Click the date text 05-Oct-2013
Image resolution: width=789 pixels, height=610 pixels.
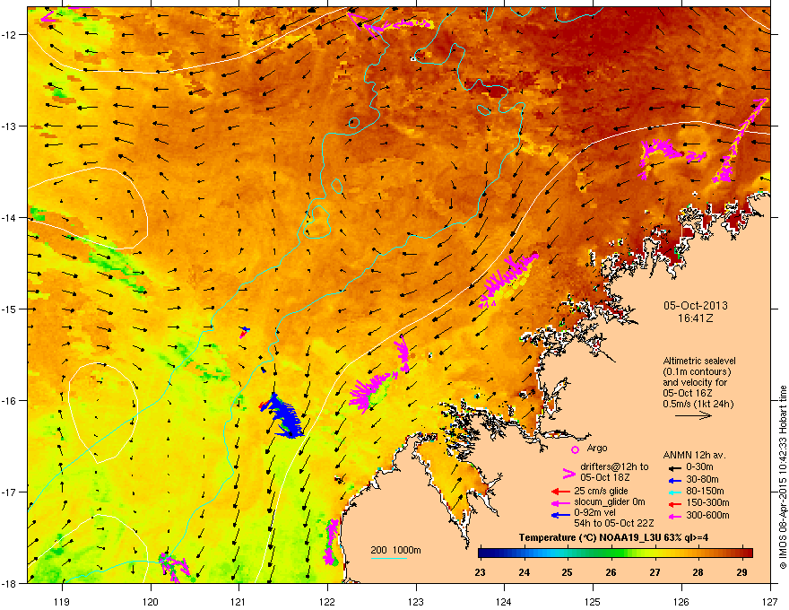pos(696,306)
